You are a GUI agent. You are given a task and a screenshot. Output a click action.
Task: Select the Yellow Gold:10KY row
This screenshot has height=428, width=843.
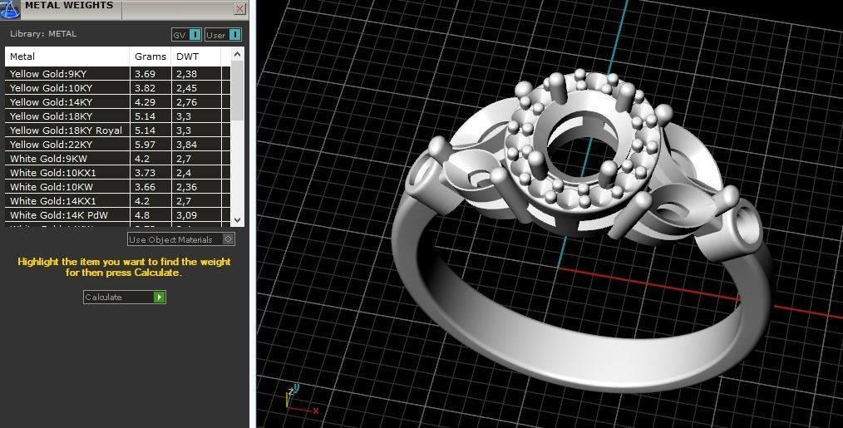click(x=118, y=87)
